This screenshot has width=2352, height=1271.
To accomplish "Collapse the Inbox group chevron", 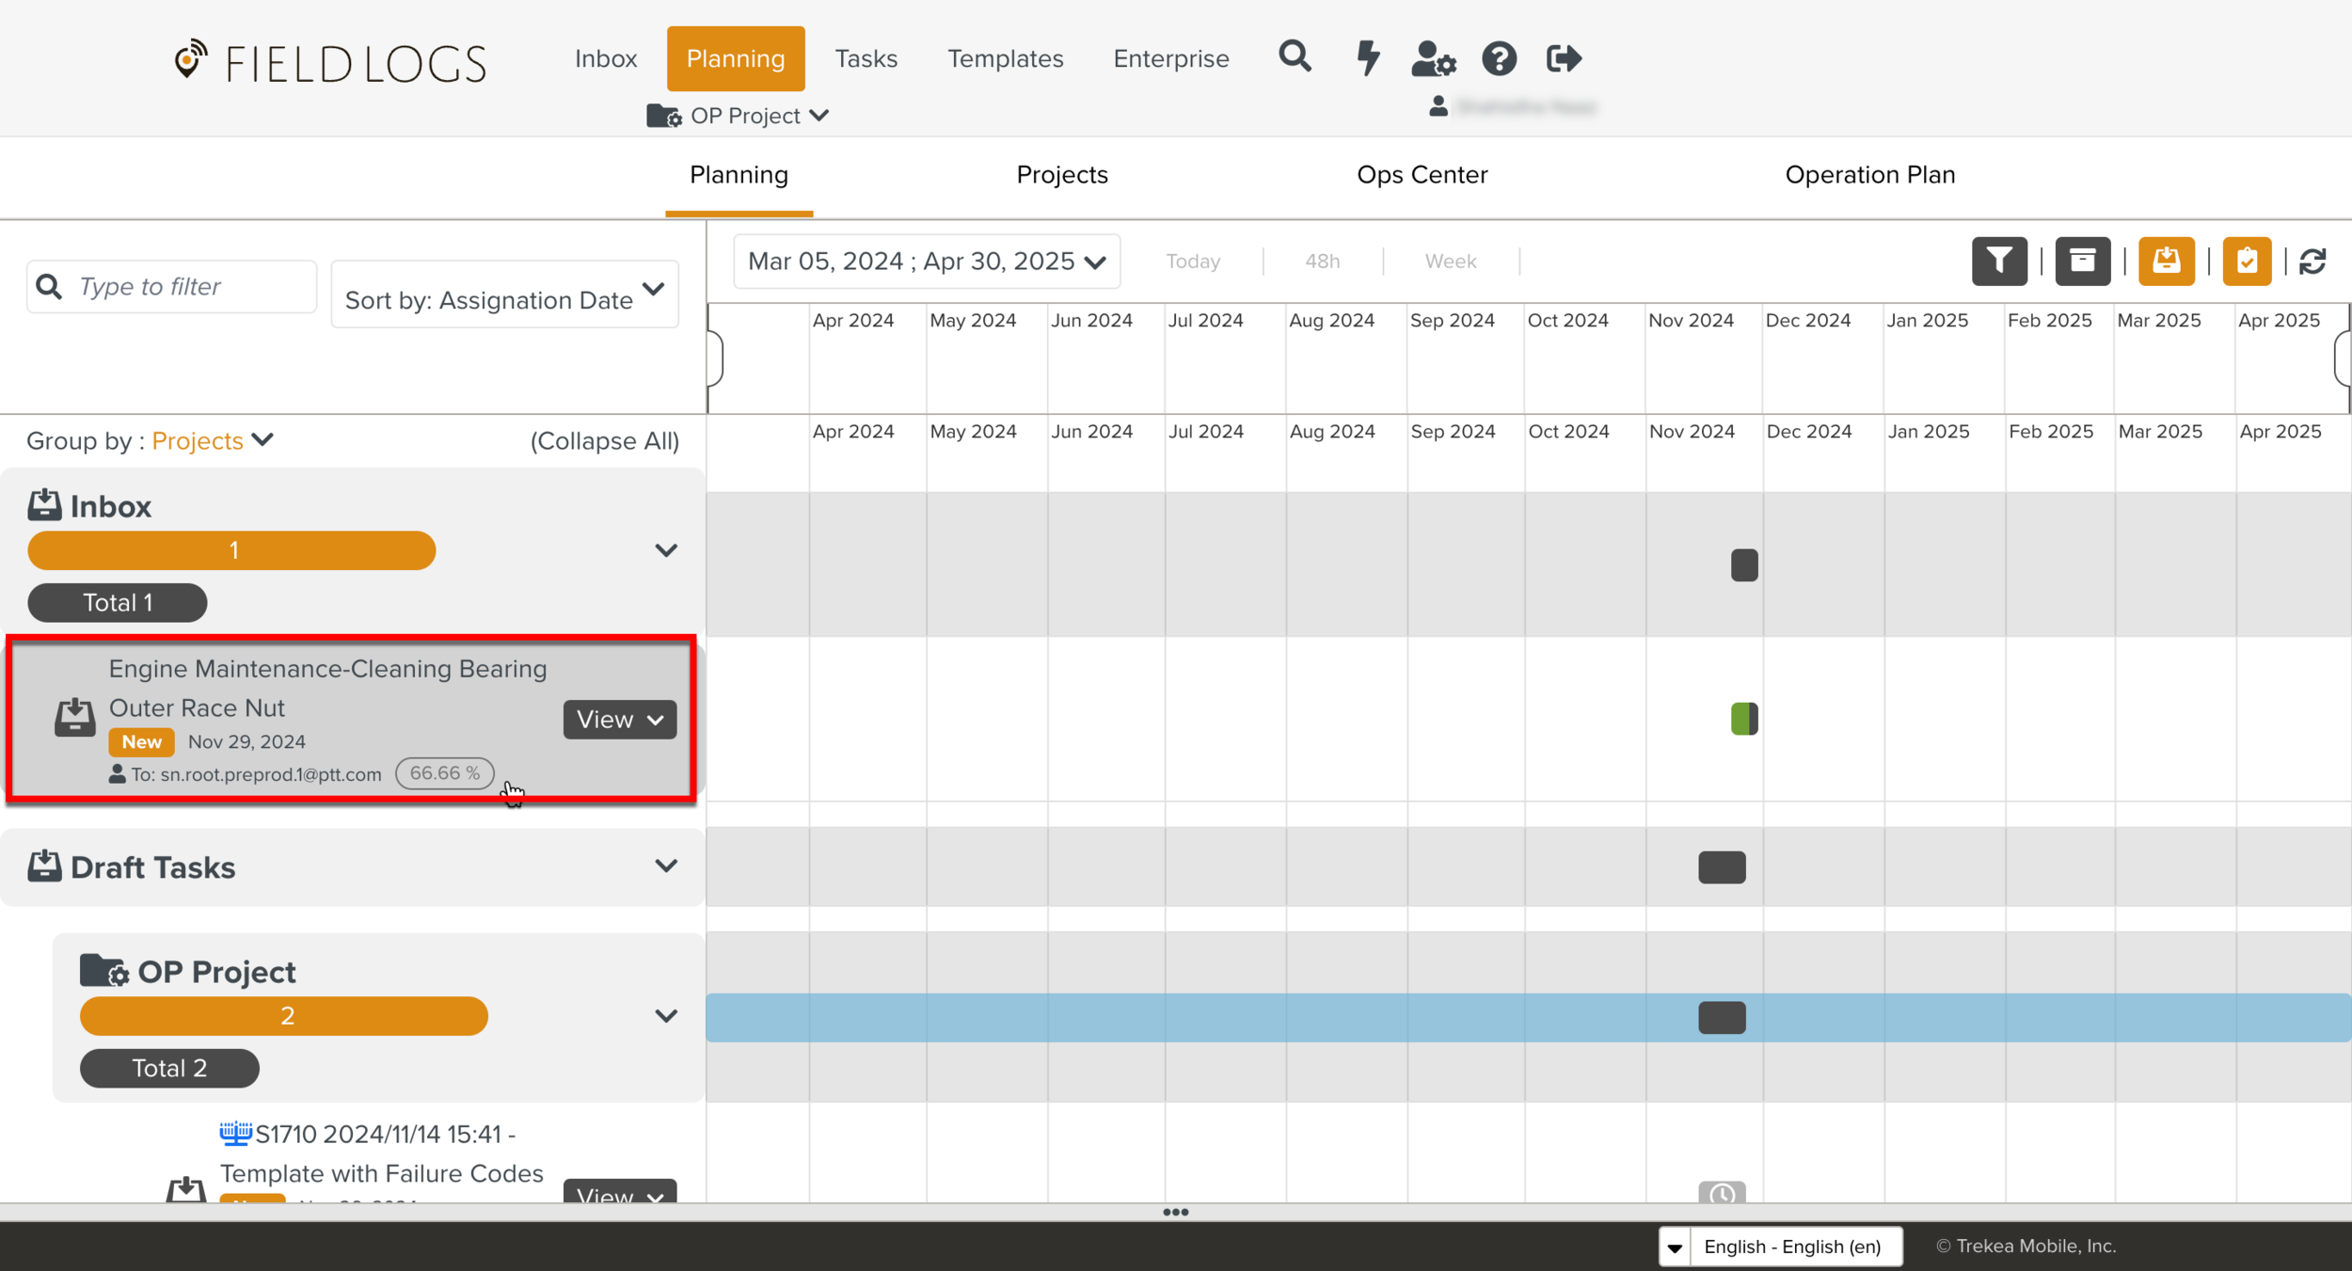I will 666,550.
